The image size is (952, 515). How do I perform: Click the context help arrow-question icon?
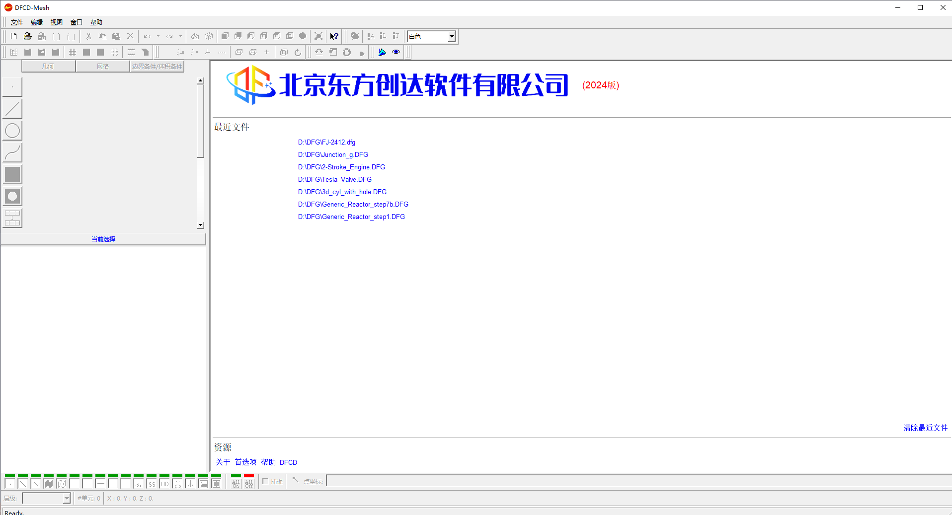334,36
